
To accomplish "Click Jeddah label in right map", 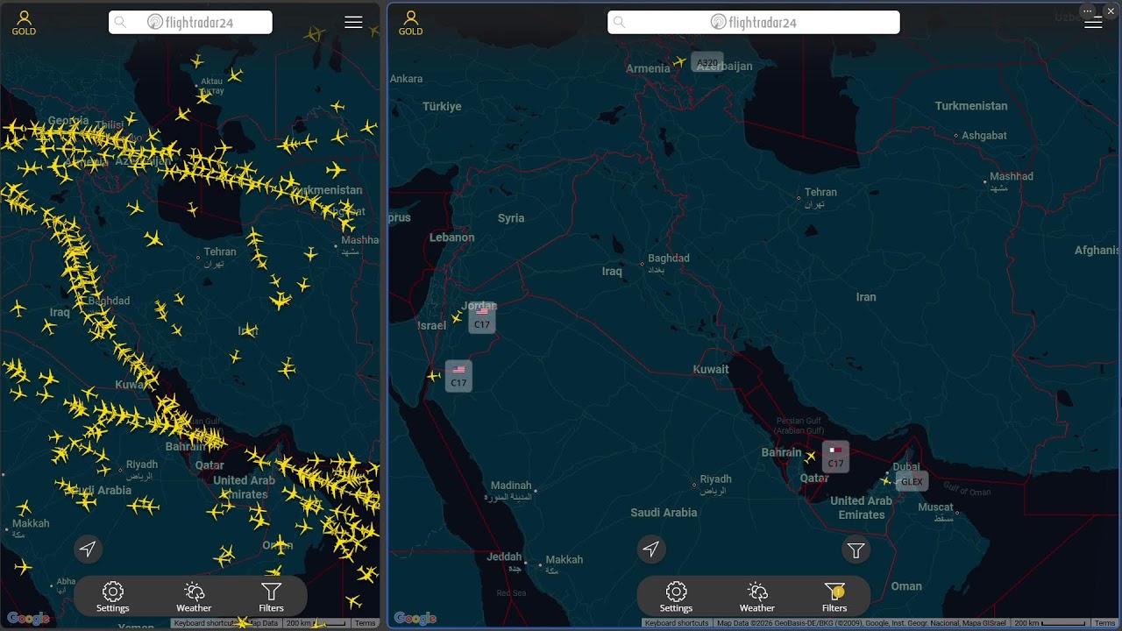I will (504, 557).
